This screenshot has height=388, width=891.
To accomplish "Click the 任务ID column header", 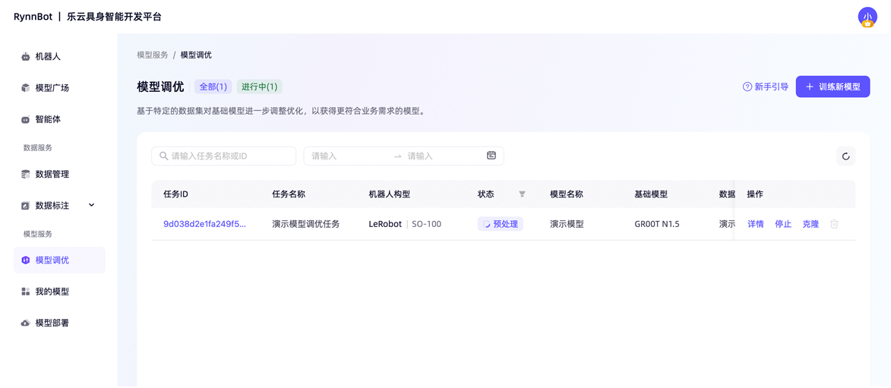I will 175,194.
